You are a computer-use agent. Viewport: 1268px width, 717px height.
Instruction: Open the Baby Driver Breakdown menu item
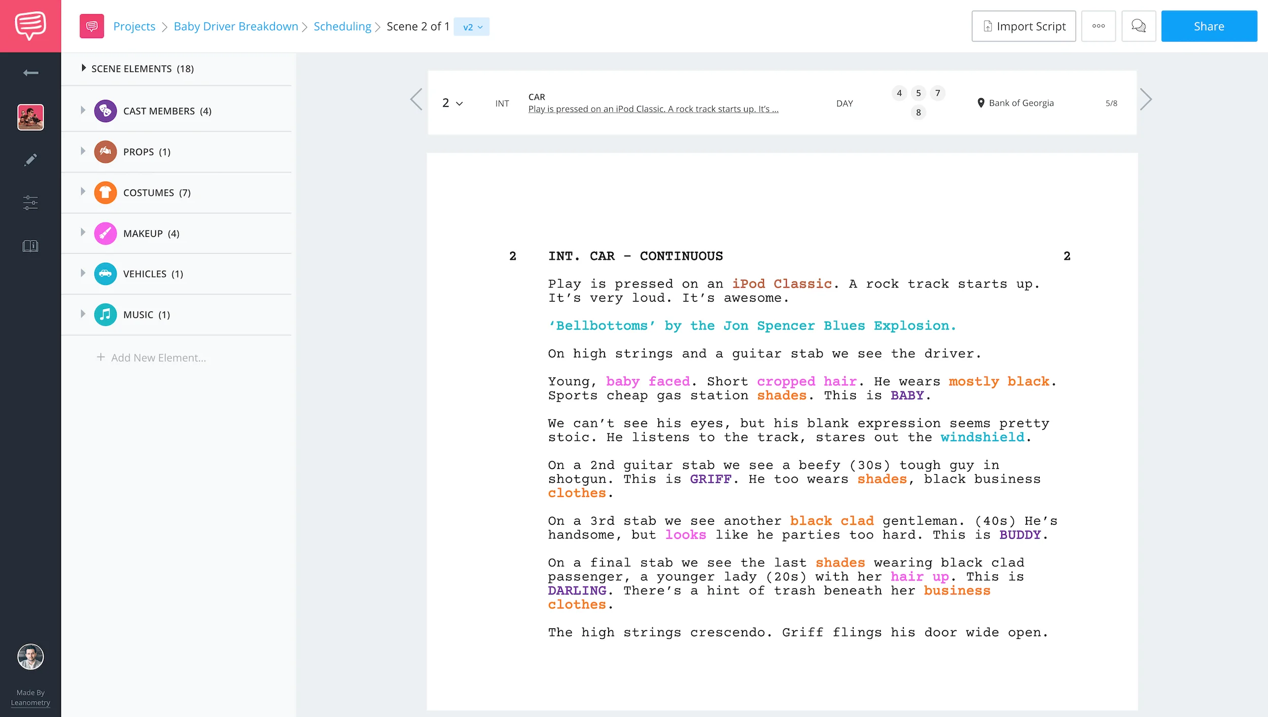(x=235, y=26)
